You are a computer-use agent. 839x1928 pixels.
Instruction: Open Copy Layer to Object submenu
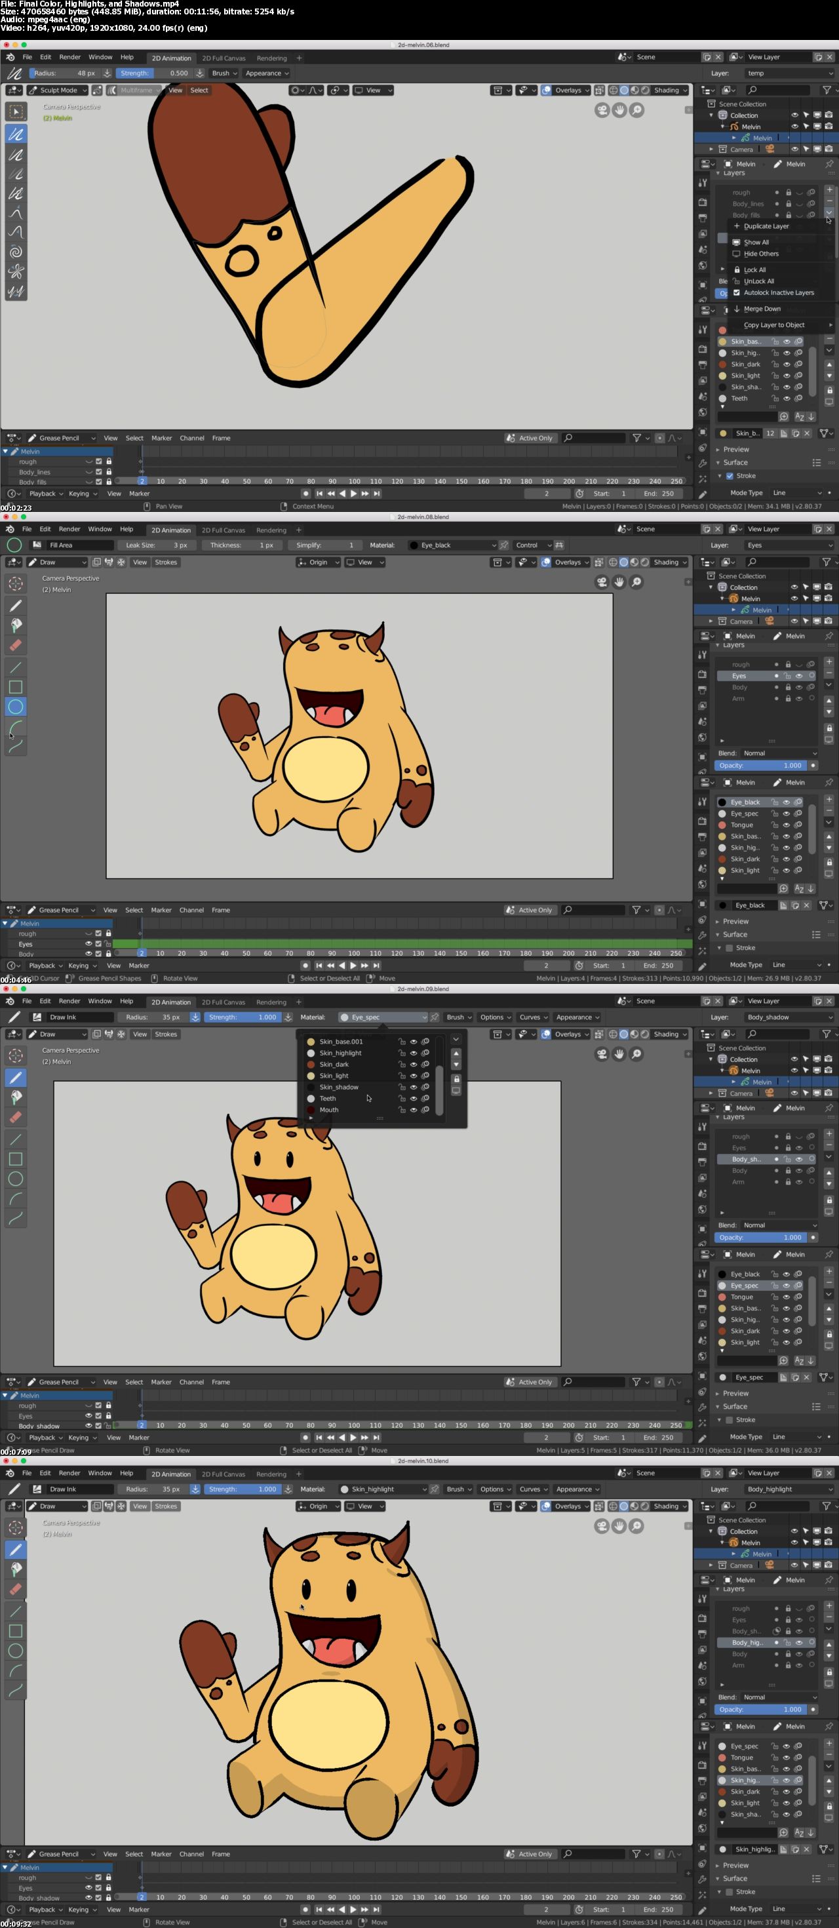(774, 325)
